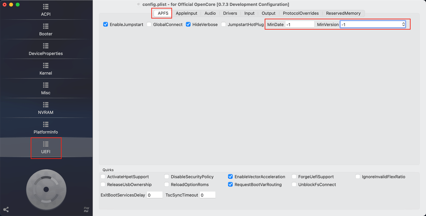Image resolution: width=426 pixels, height=216 pixels.
Task: Select the UEFI section in the sidebar
Action: [46, 147]
